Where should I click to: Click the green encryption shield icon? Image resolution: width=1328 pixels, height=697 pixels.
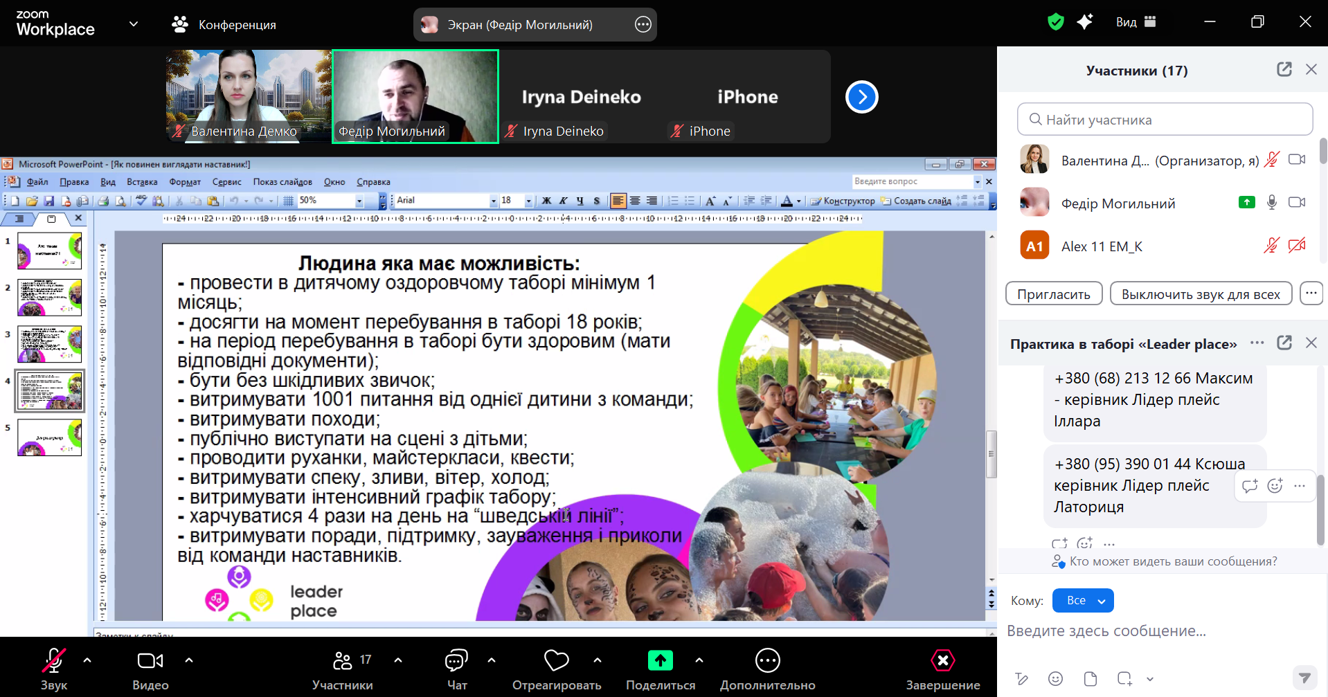pyautogui.click(x=1055, y=22)
